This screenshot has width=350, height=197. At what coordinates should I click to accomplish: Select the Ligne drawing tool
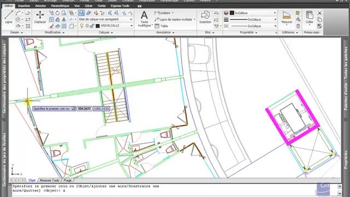click(9, 17)
